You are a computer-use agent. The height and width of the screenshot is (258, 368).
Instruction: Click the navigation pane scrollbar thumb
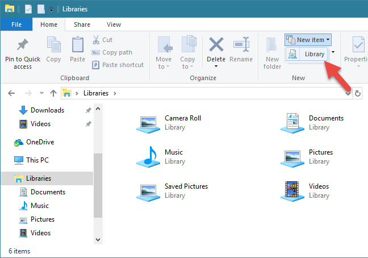point(98,185)
